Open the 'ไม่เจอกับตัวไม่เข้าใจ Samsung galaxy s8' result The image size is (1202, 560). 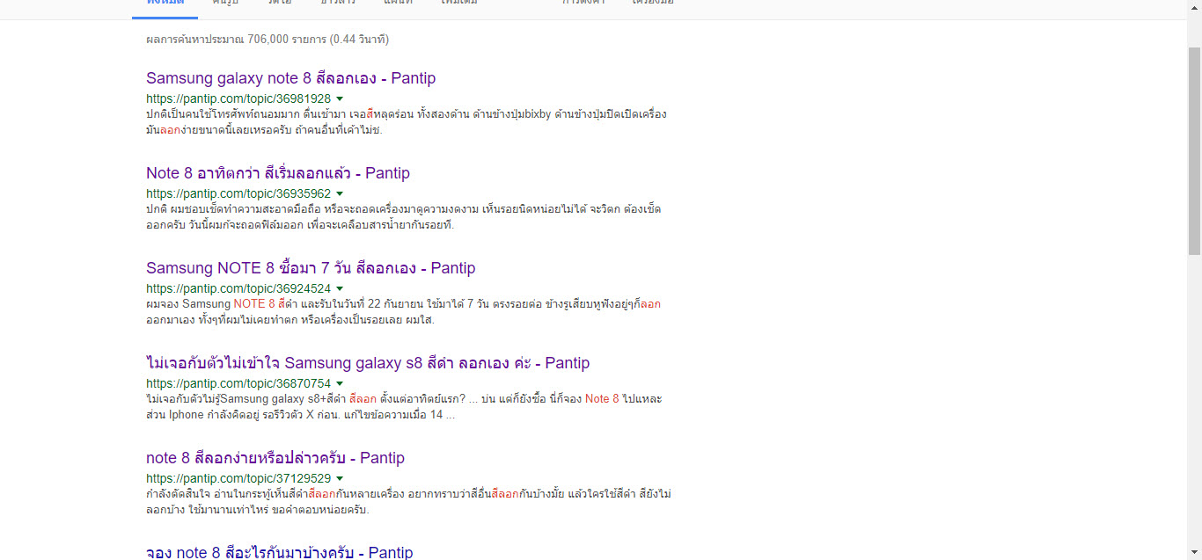tap(368, 363)
